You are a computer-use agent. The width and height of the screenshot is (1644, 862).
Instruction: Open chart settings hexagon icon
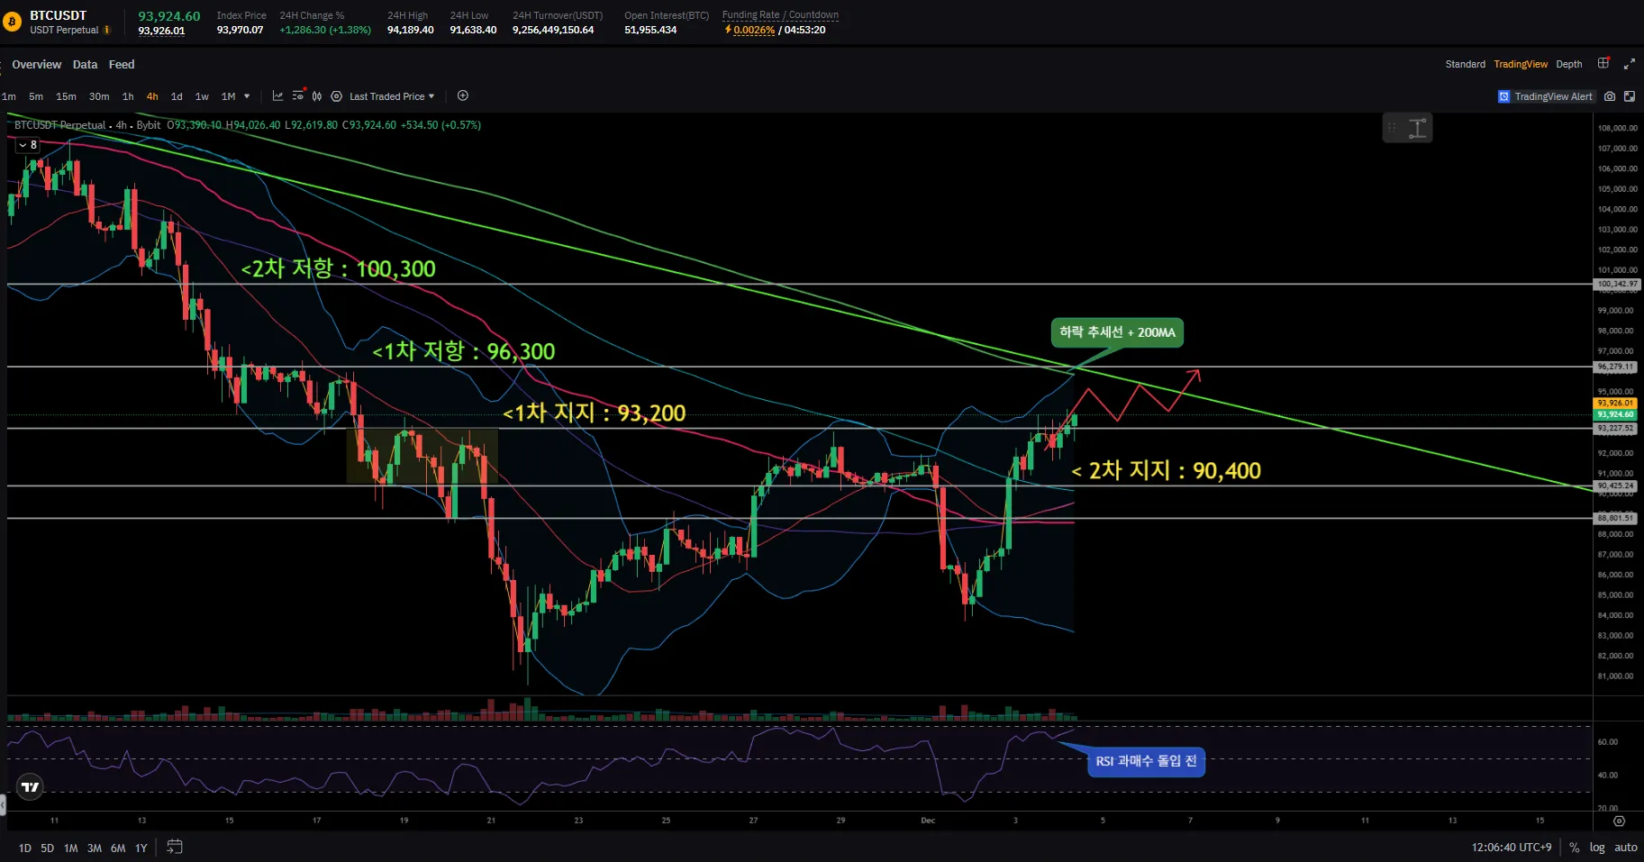[336, 96]
